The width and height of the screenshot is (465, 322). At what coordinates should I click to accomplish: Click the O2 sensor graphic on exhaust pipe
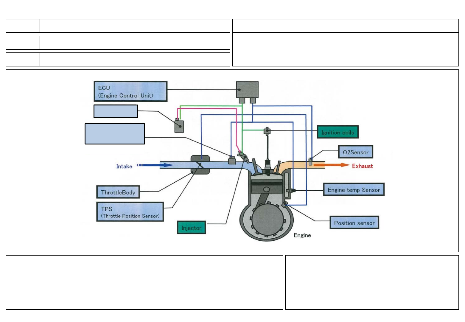[x=310, y=161]
